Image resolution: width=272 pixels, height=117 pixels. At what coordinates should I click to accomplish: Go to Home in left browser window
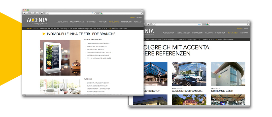click(x=42, y=13)
